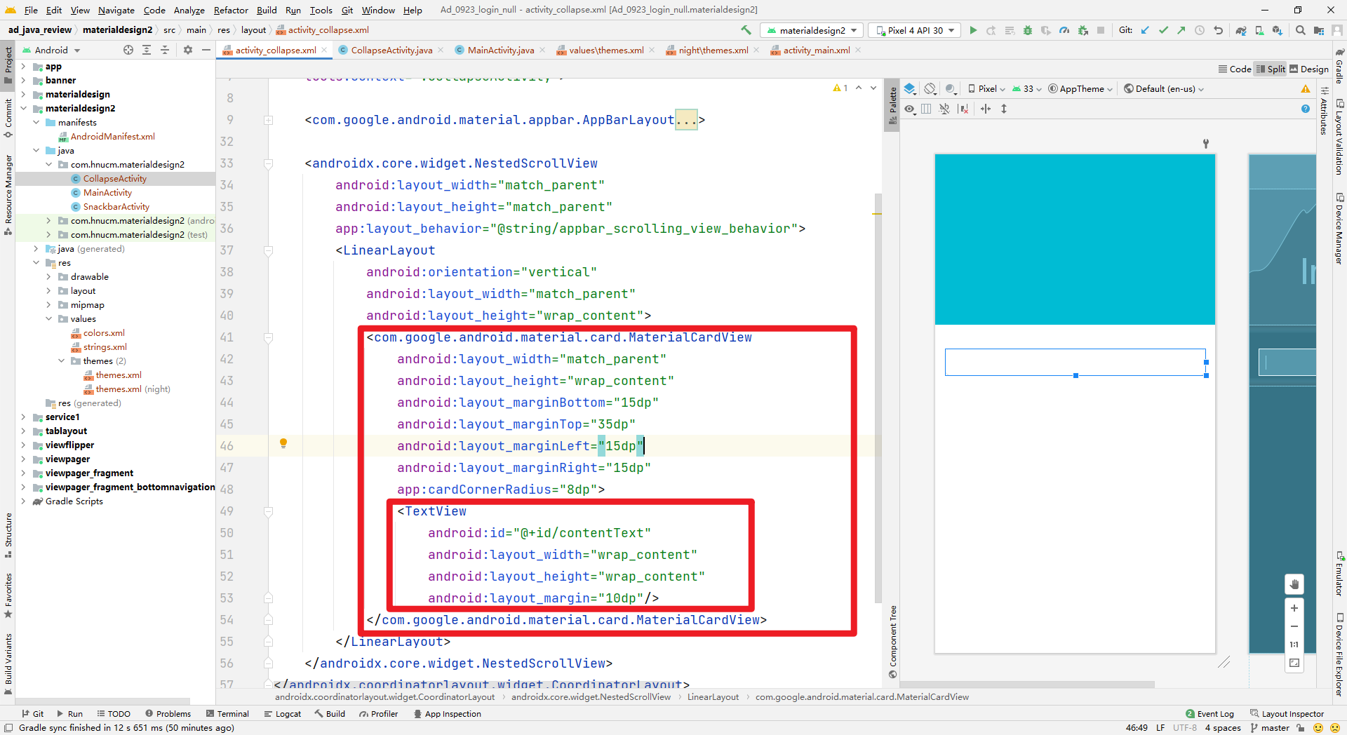Click Git push green arrow
1347x735 pixels.
click(1181, 30)
